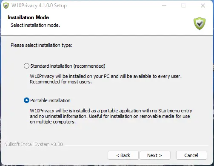This screenshot has height=166, width=214.
Task: Click the standard installation description about every user
Action: [106, 79]
